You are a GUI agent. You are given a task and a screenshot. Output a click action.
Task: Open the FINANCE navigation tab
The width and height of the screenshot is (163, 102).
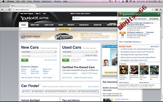(71, 25)
